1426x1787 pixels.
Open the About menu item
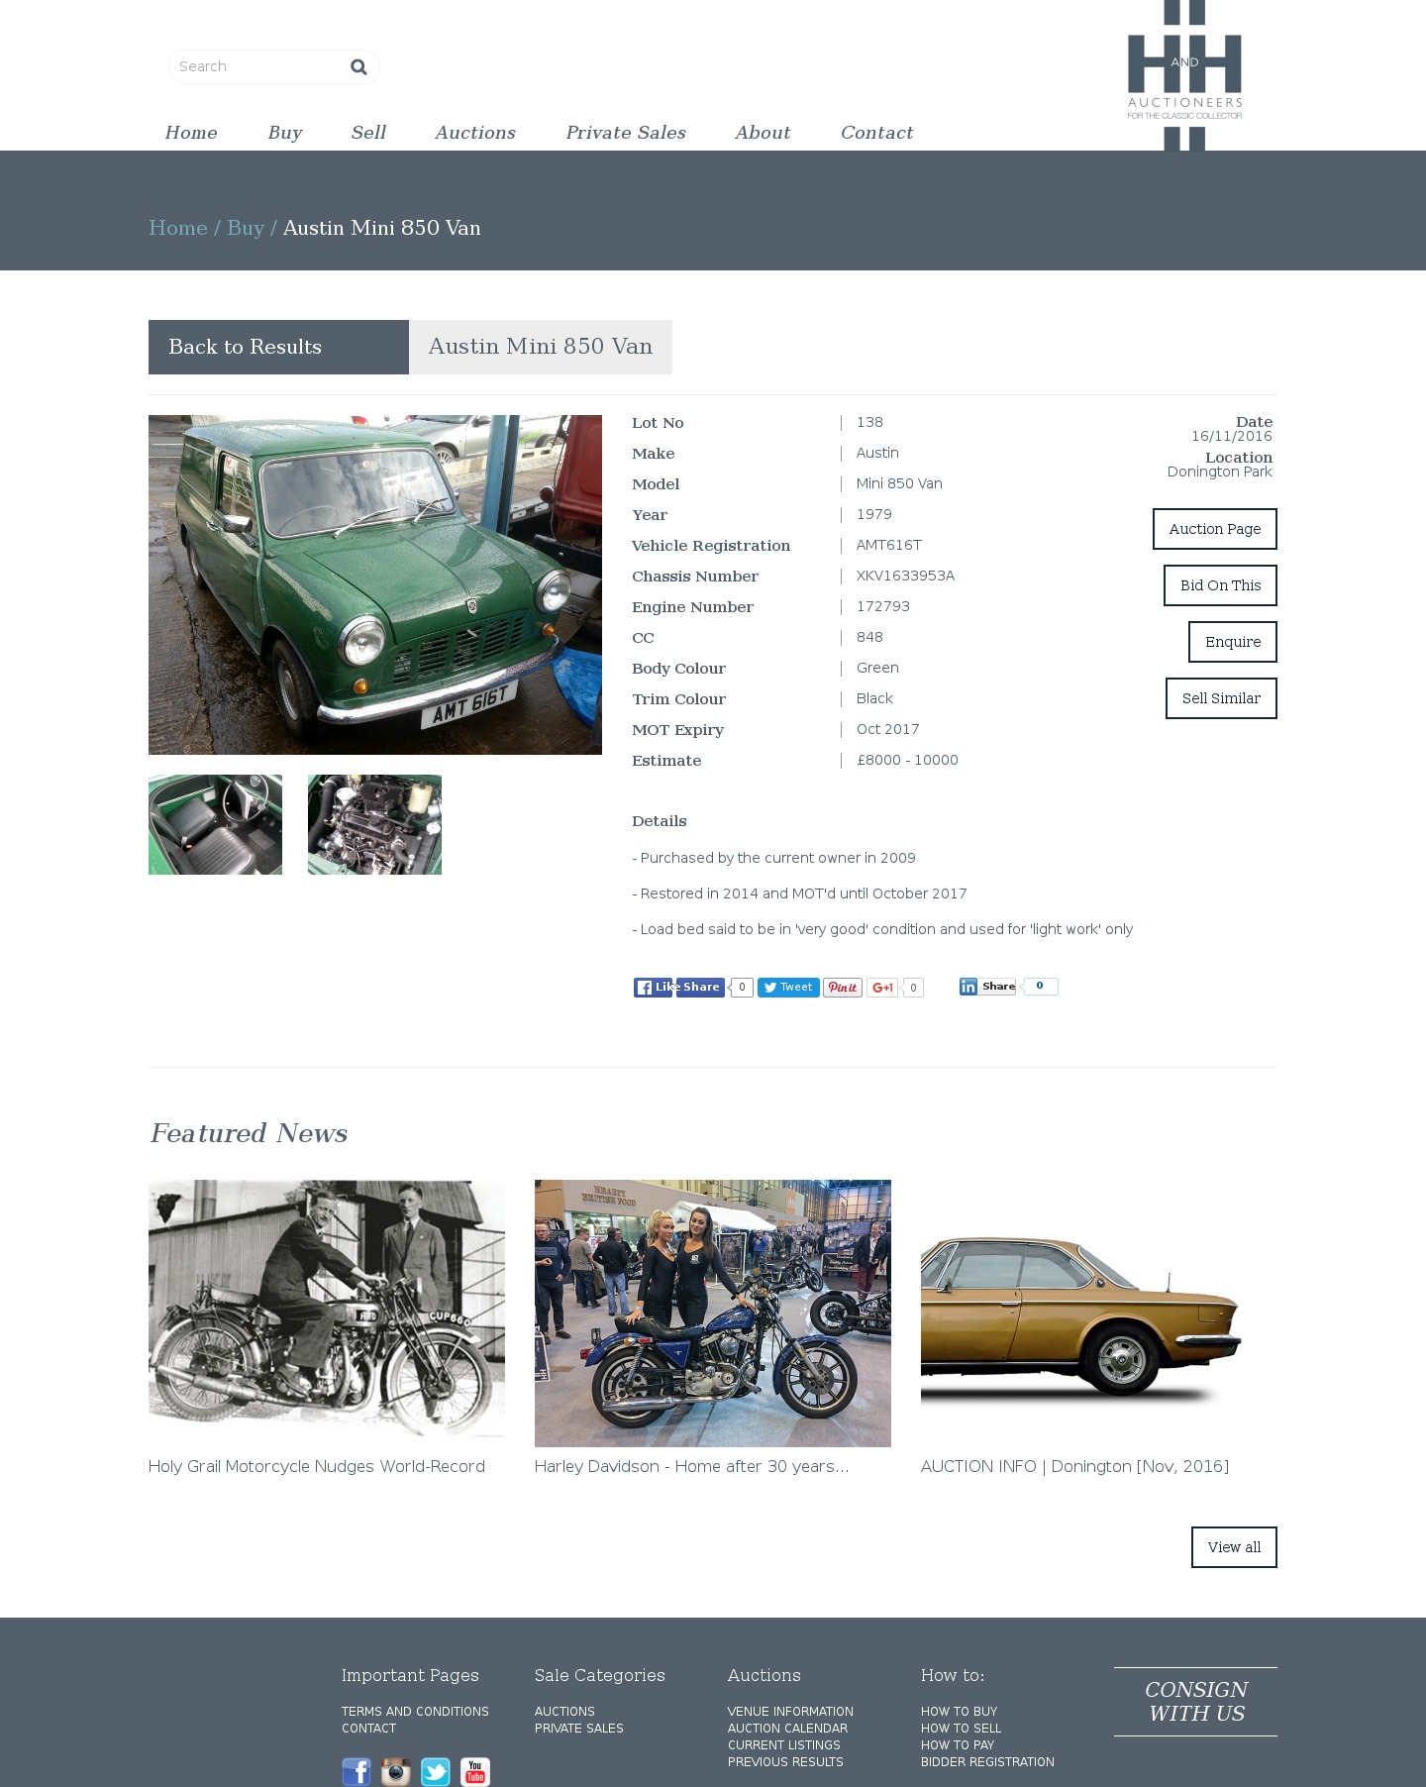coord(763,133)
